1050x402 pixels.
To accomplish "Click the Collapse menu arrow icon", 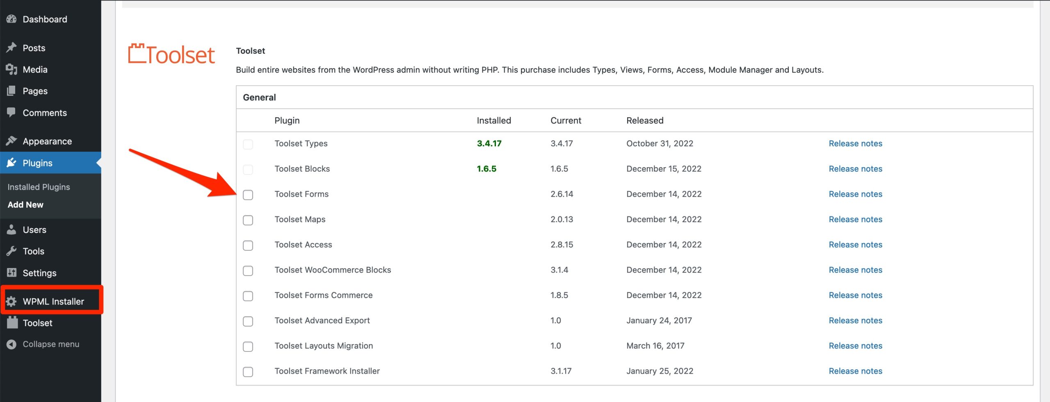I will (x=11, y=344).
